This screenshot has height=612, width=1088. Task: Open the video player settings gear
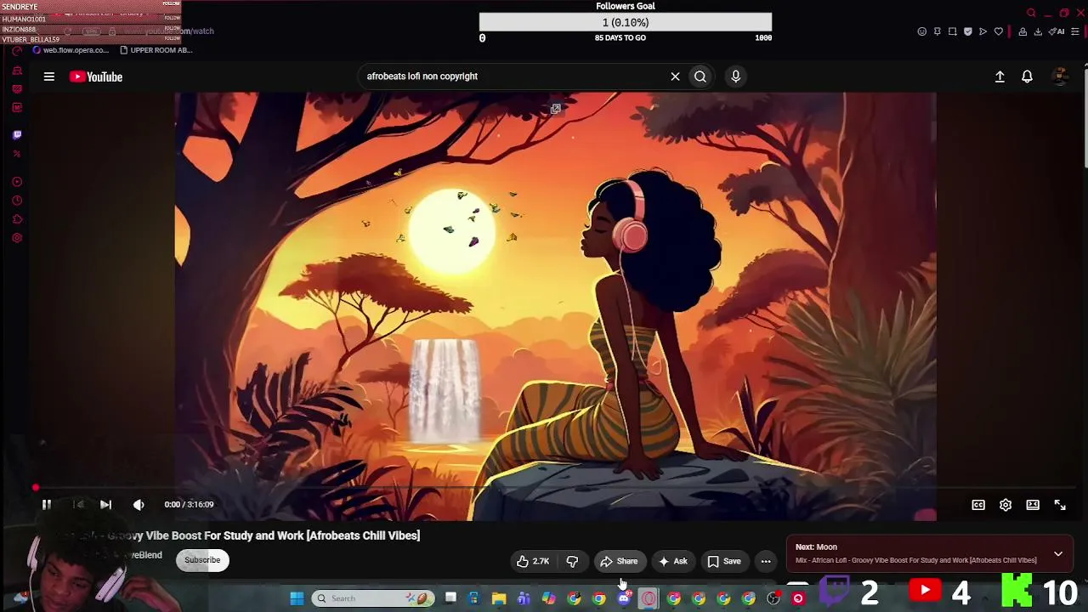coord(1006,505)
